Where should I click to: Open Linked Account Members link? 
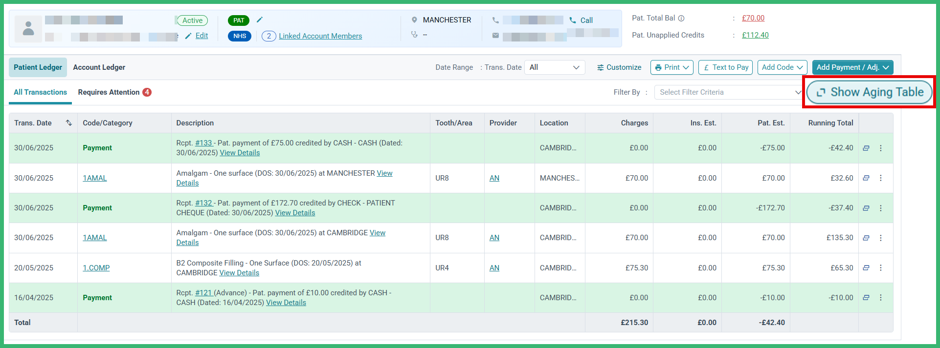click(x=320, y=36)
